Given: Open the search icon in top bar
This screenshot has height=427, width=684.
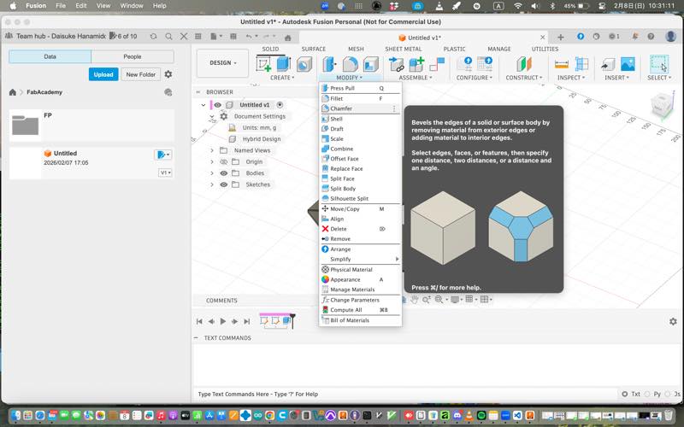Looking at the screenshot, I should [x=168, y=37].
